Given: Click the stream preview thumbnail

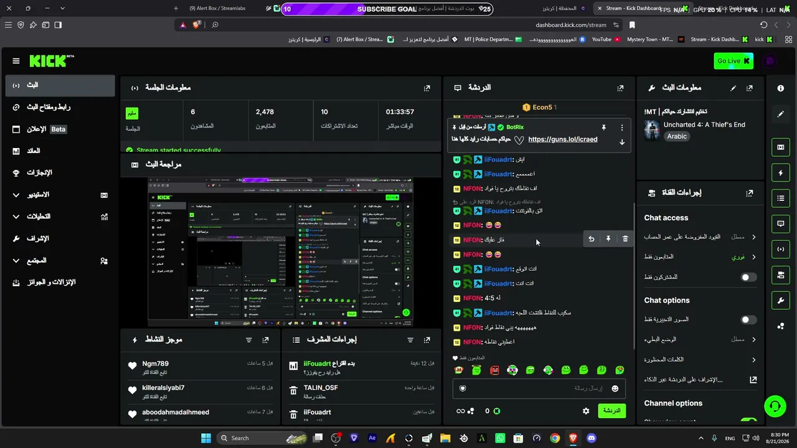Looking at the screenshot, I should pyautogui.click(x=280, y=252).
